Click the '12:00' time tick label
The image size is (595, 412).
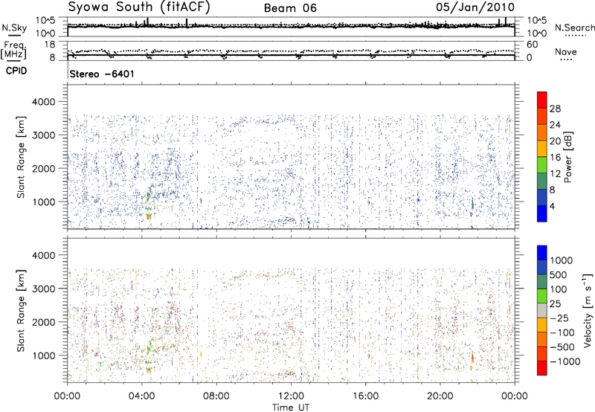(x=291, y=396)
